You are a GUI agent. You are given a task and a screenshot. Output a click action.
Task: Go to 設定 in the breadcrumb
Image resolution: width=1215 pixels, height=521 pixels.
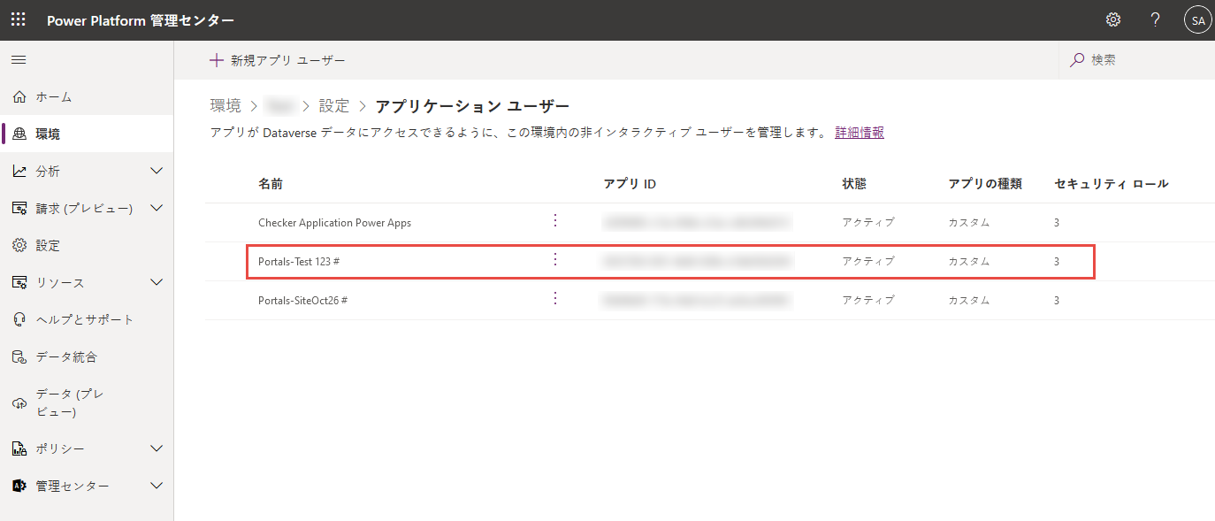pyautogui.click(x=334, y=106)
